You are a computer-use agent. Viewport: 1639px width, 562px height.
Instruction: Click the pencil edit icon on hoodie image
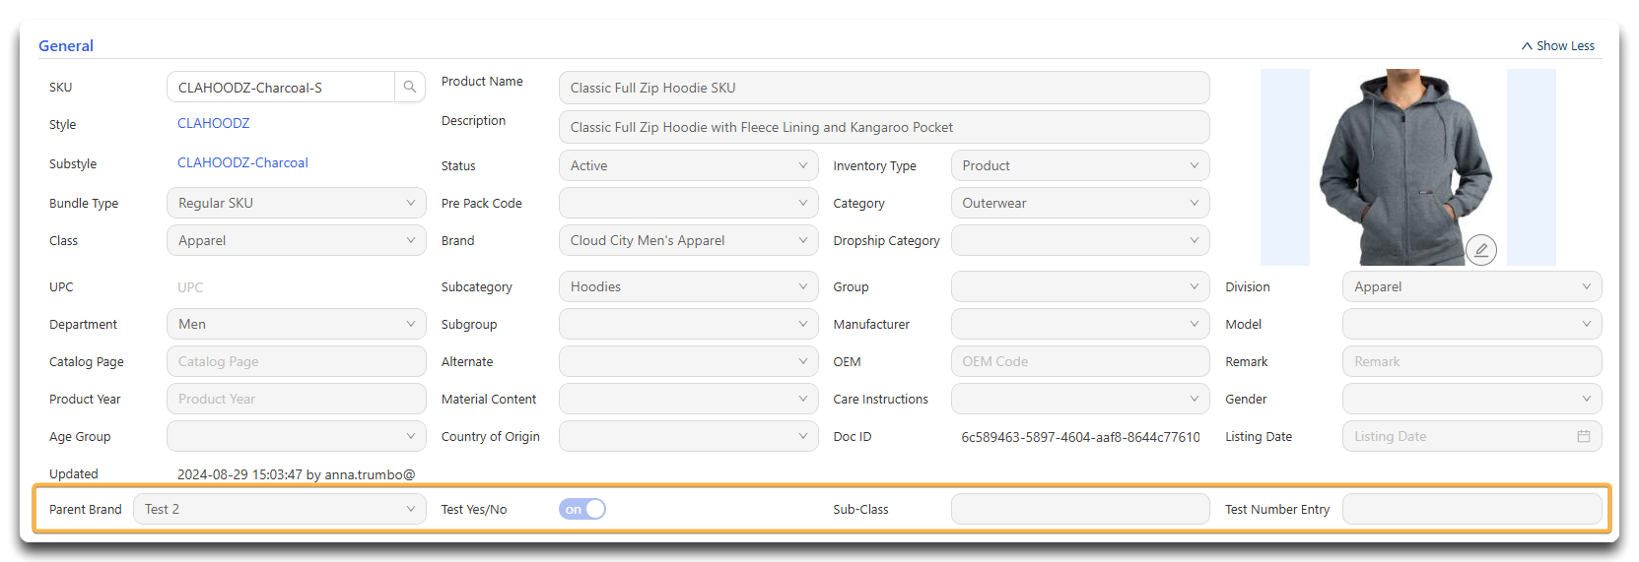click(x=1480, y=250)
